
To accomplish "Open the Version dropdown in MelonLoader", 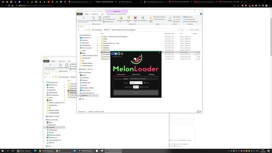I will pos(136,83).
